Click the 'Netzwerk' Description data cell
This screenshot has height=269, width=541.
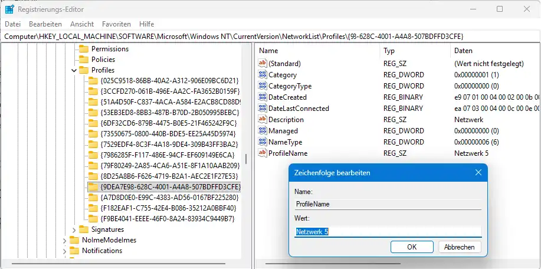tap(469, 120)
